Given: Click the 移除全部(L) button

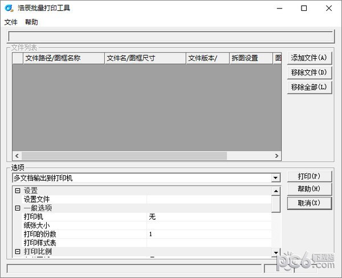Looking at the screenshot, I should [x=310, y=87].
